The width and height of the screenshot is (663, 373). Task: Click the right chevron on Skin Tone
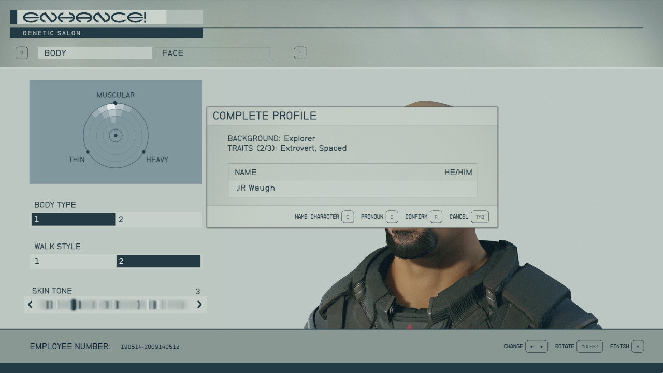pyautogui.click(x=199, y=305)
